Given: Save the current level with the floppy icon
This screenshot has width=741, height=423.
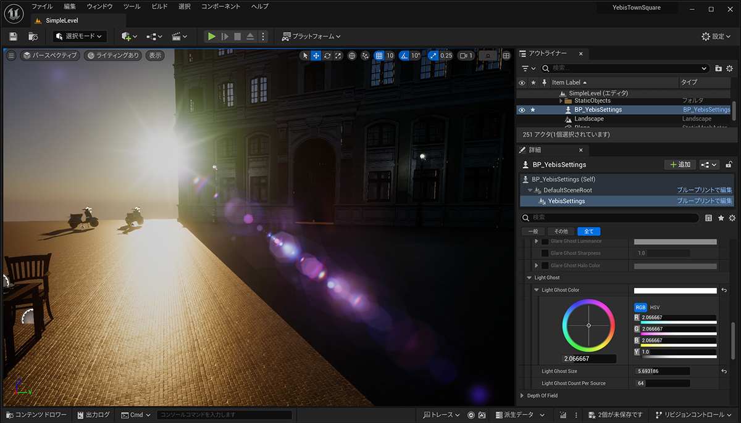Looking at the screenshot, I should coord(14,36).
